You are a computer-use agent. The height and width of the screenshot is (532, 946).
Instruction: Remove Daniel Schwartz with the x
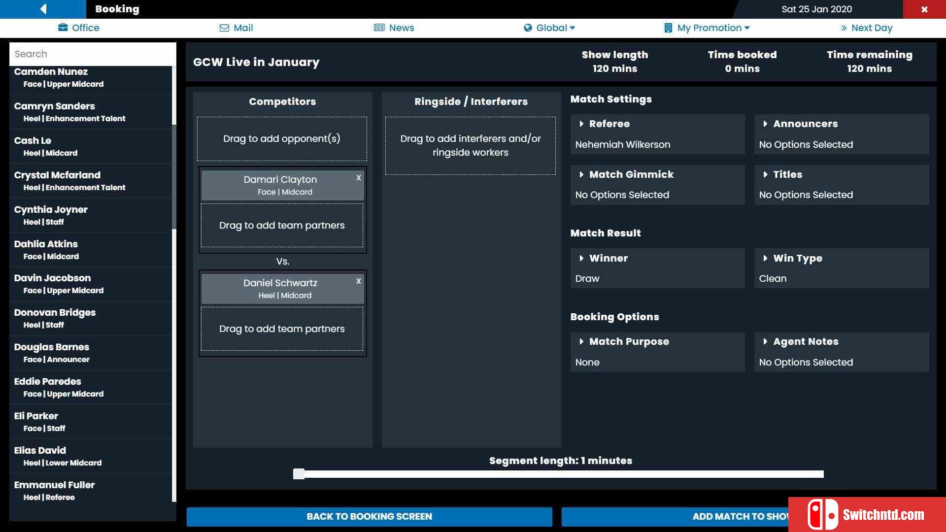click(359, 281)
